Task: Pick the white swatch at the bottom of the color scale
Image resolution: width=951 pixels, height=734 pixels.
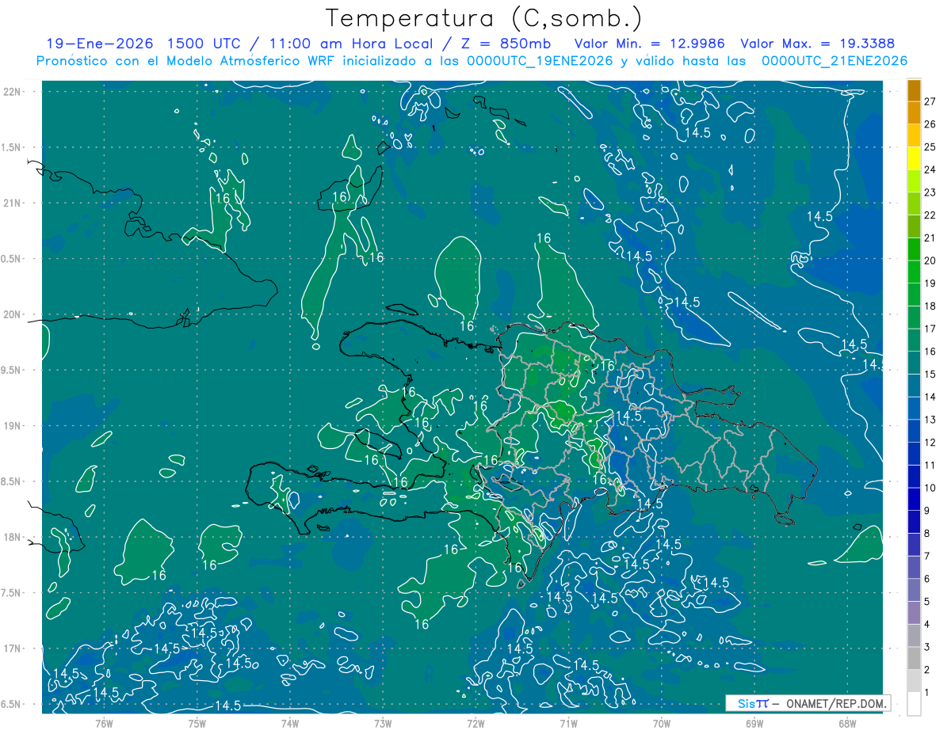Action: (914, 704)
